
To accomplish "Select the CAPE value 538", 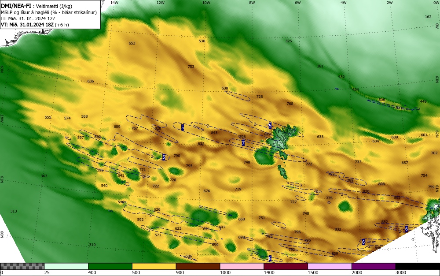I will coord(202,41).
